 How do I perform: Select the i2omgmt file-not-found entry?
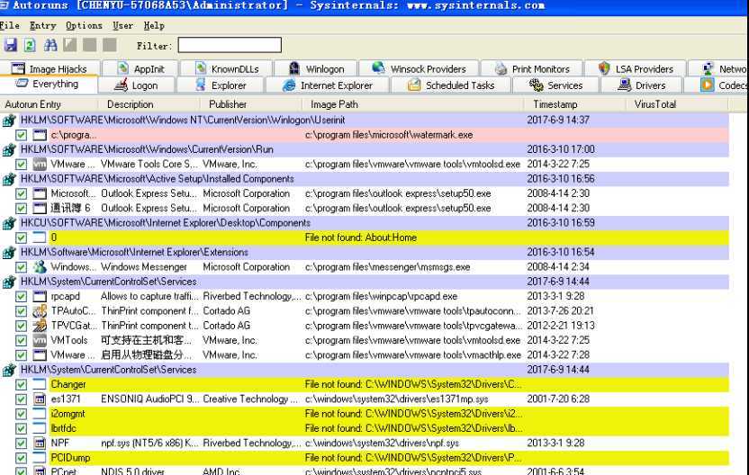(x=389, y=414)
